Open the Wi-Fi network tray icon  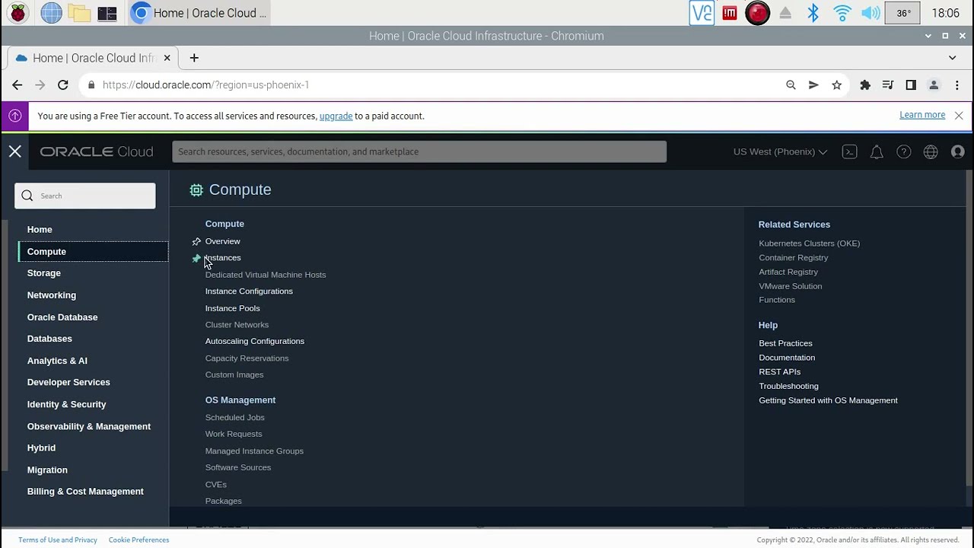click(842, 13)
